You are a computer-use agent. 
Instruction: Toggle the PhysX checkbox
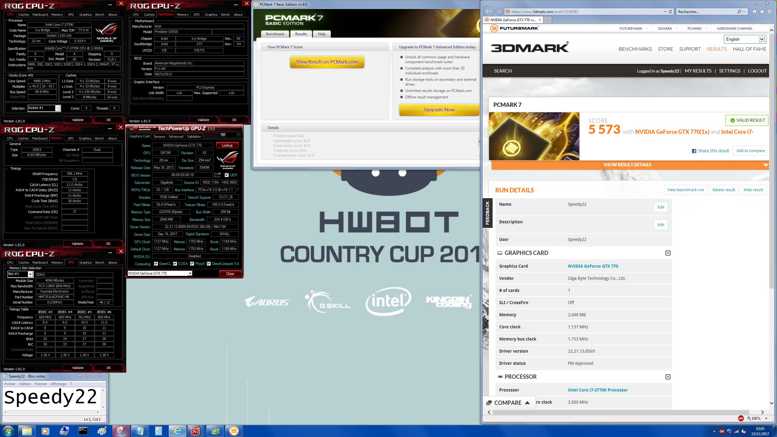(192, 264)
